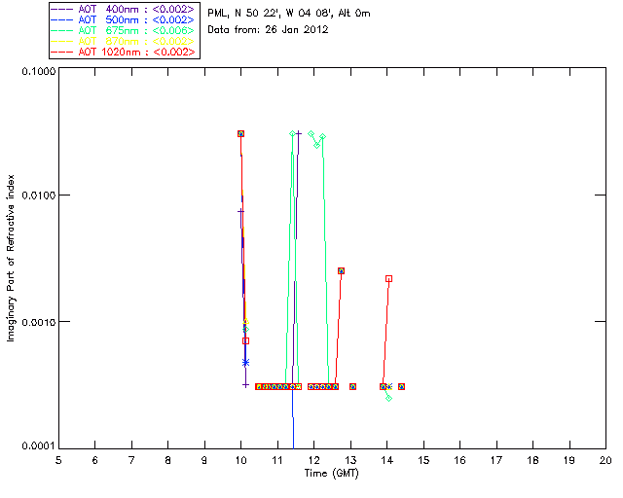Click the 'Imaginary Part of Refractive Index' y-axis label

[11, 258]
